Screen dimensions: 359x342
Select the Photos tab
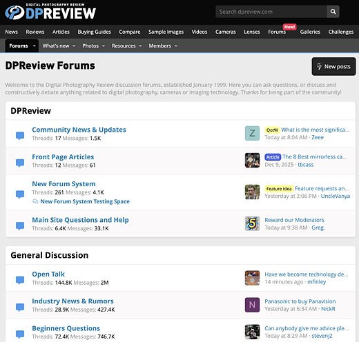[90, 46]
